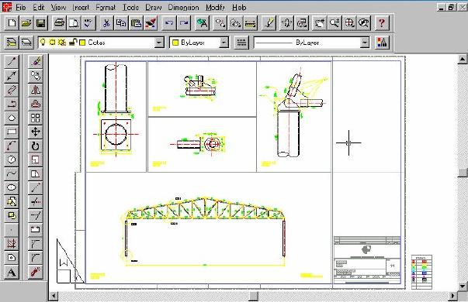
Task: Click the Linetype button beside color dropdown
Action: 241,43
